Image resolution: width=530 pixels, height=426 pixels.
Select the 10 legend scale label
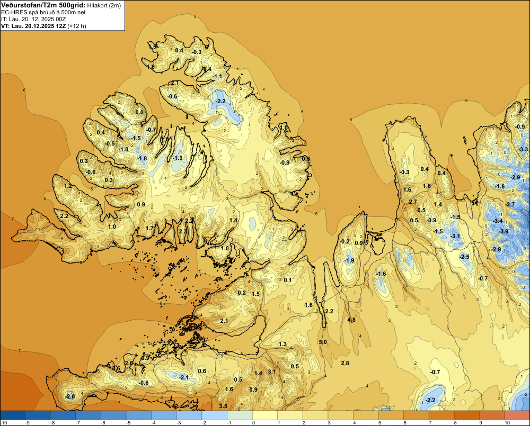(x=507, y=423)
